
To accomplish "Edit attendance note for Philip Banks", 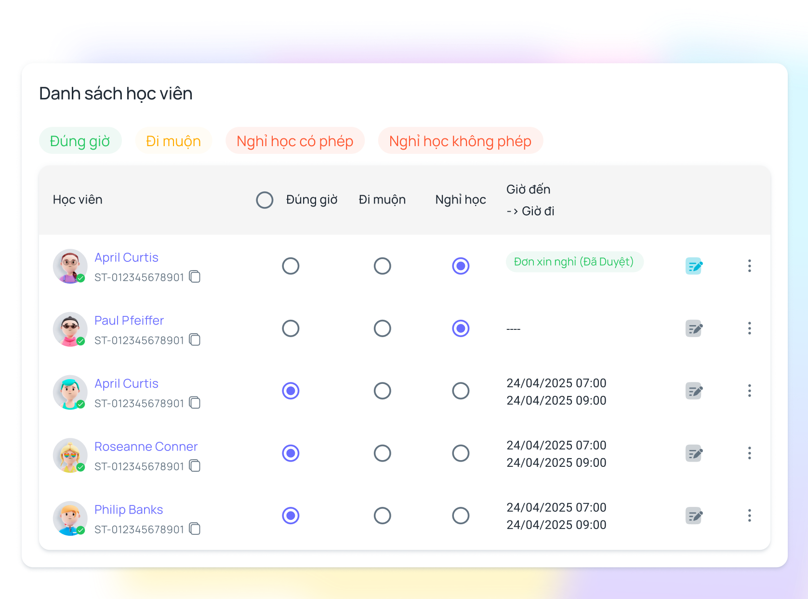I will pyautogui.click(x=694, y=516).
